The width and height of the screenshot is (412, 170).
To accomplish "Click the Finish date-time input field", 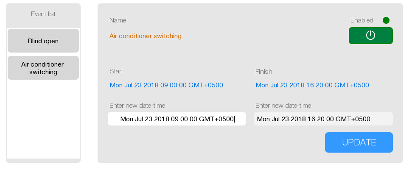I will (323, 119).
